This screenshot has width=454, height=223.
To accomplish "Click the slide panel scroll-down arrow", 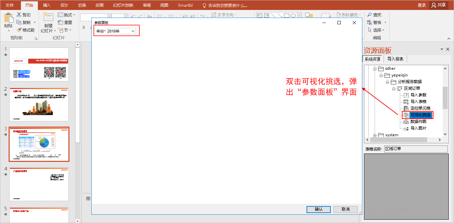I will [77, 220].
